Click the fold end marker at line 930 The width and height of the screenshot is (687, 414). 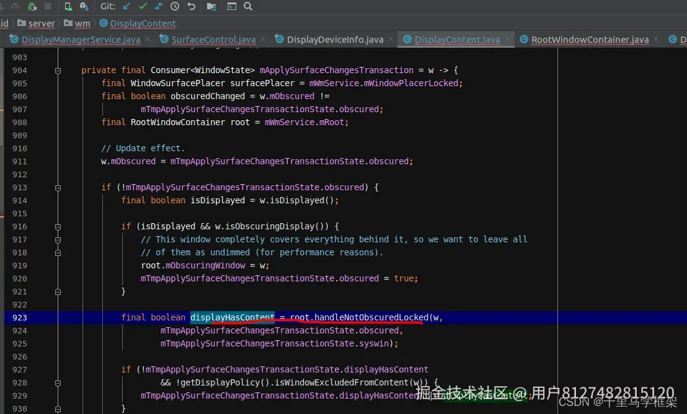[58, 409]
